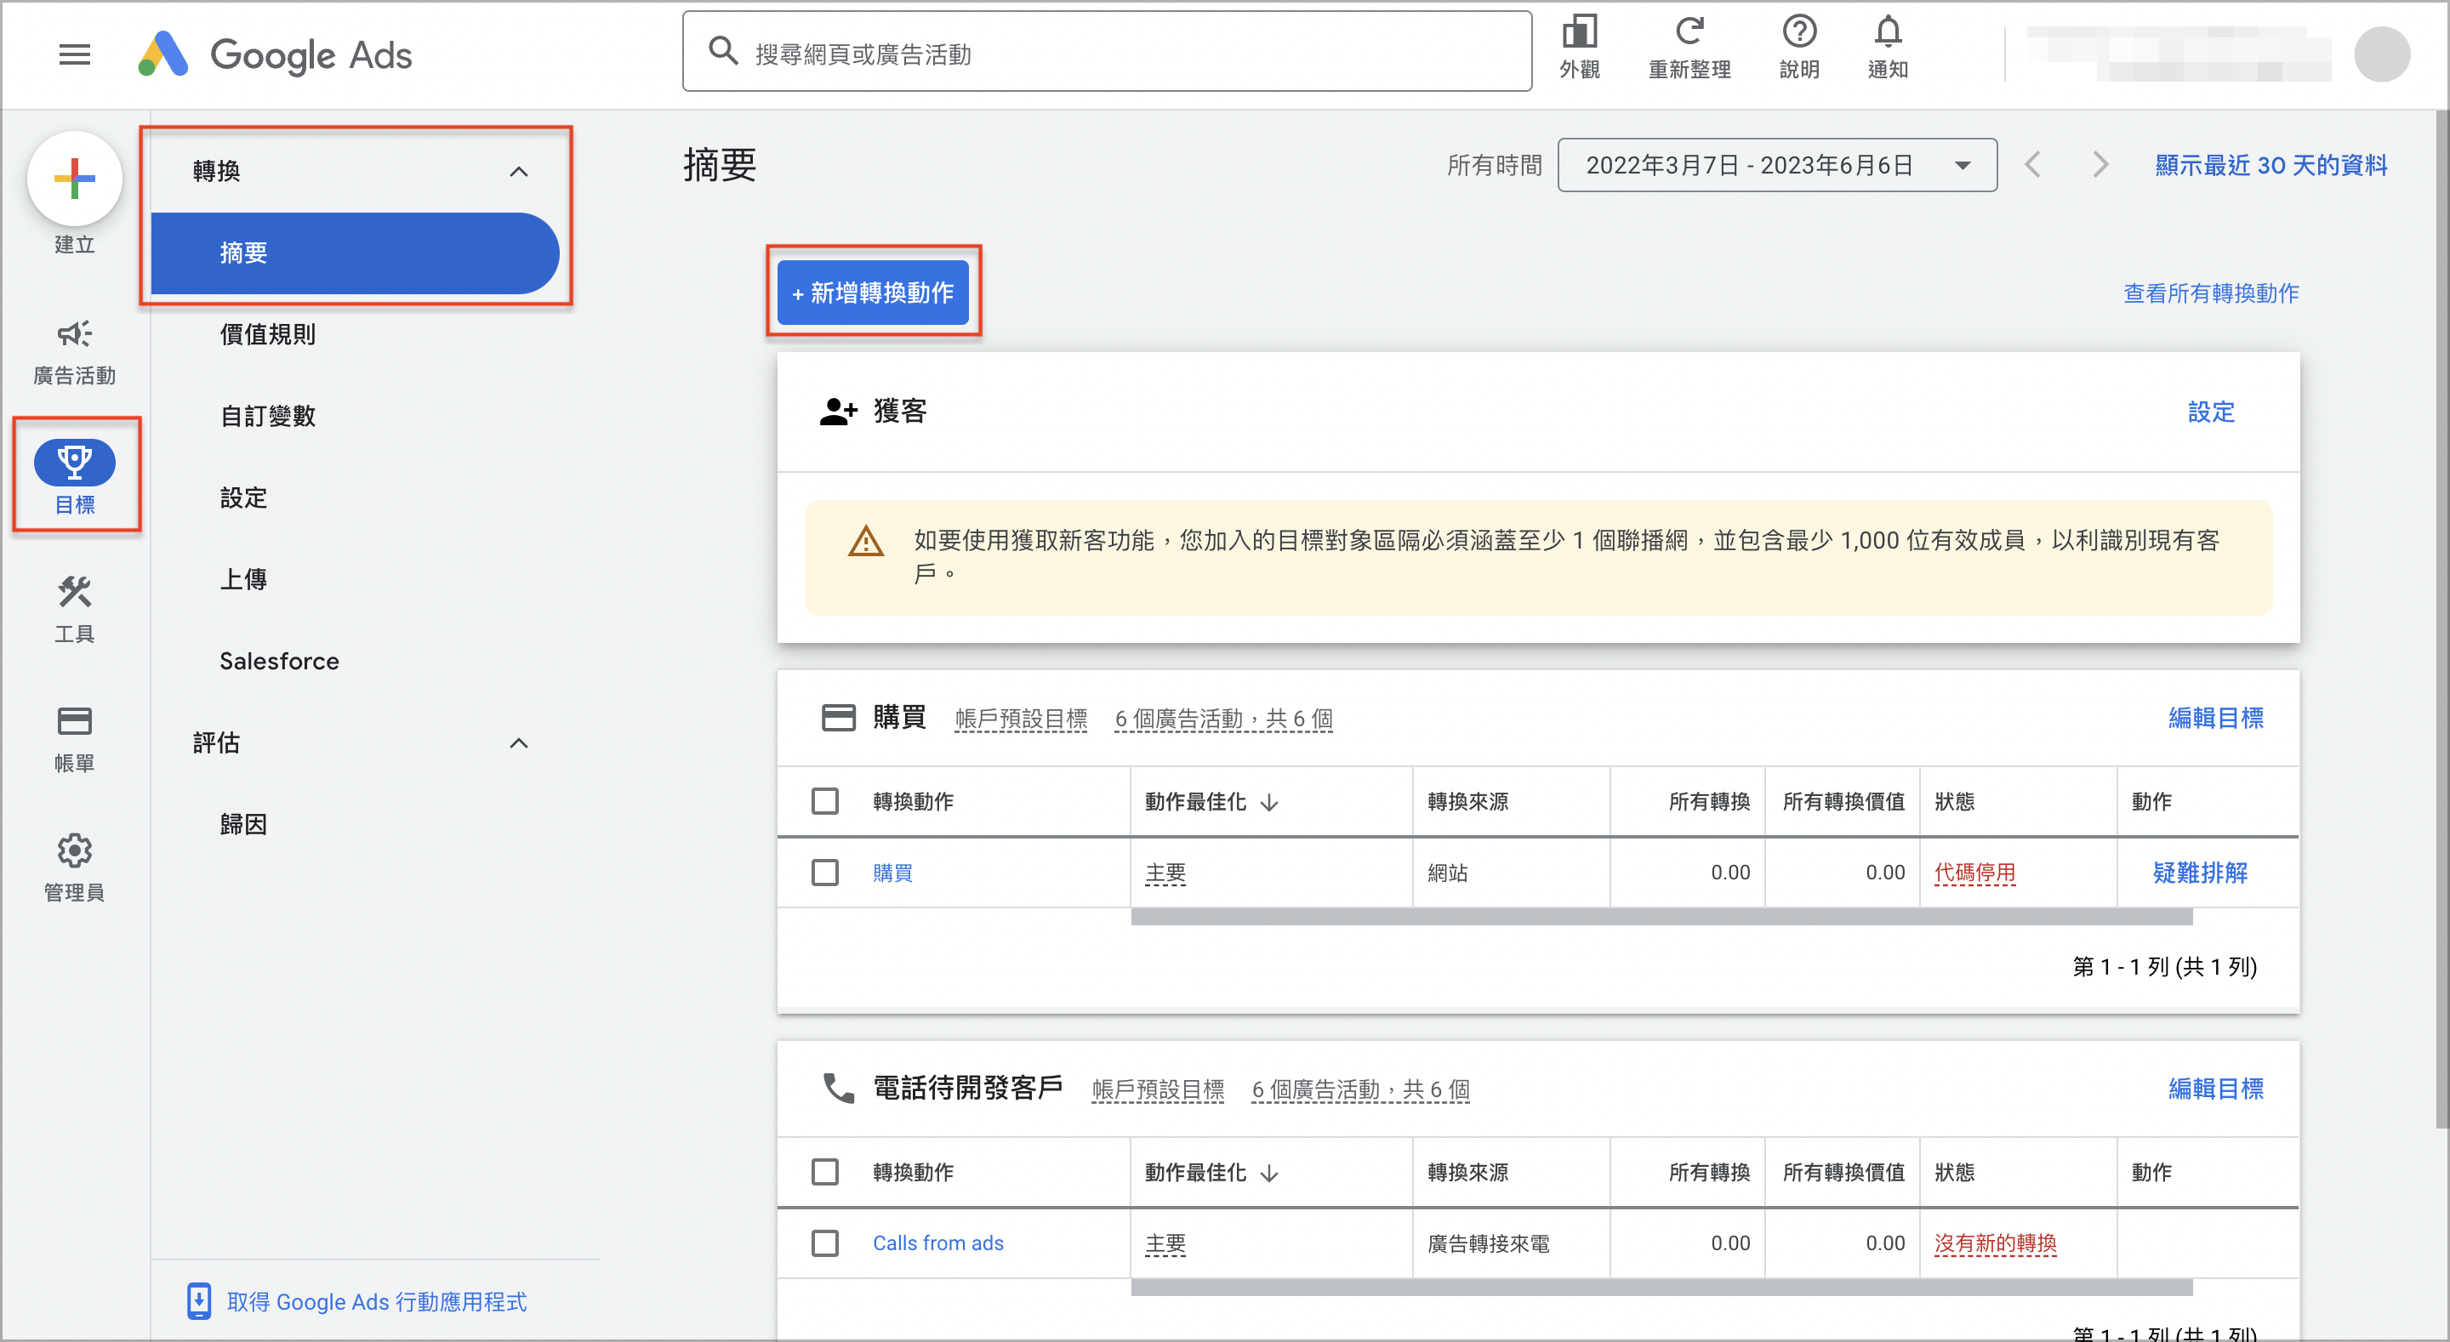Click the account avatar circle
This screenshot has width=2450, height=1342.
coord(2382,54)
